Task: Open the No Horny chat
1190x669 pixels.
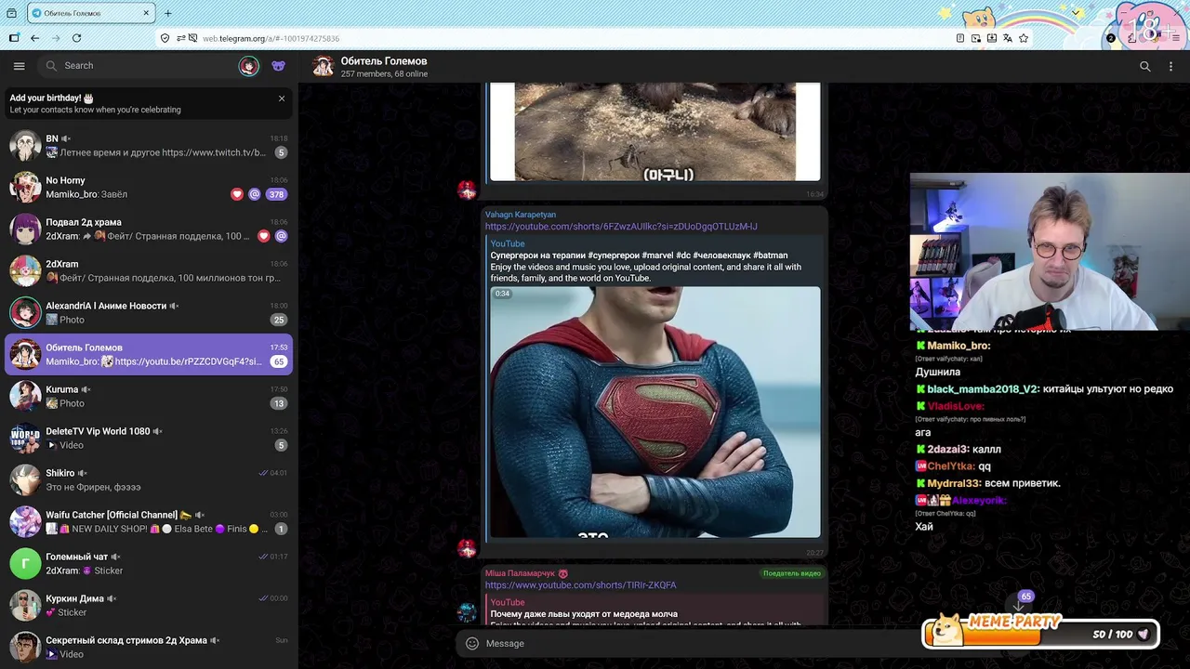Action: coord(149,187)
